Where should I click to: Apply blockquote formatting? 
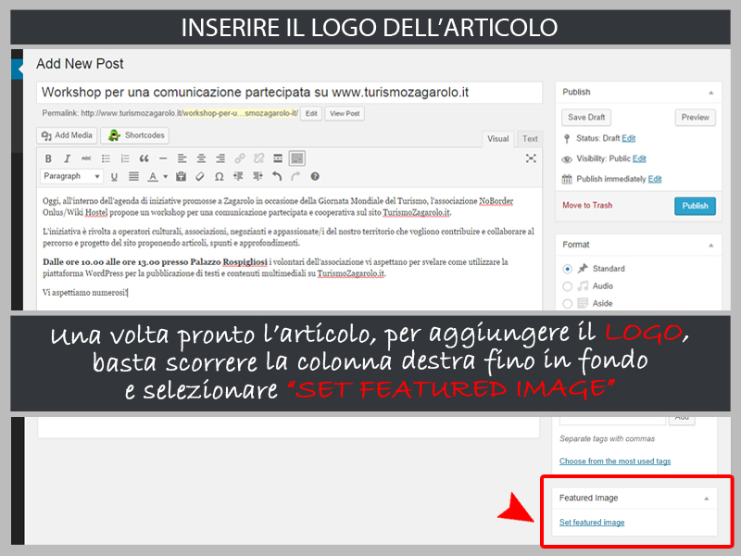144,158
